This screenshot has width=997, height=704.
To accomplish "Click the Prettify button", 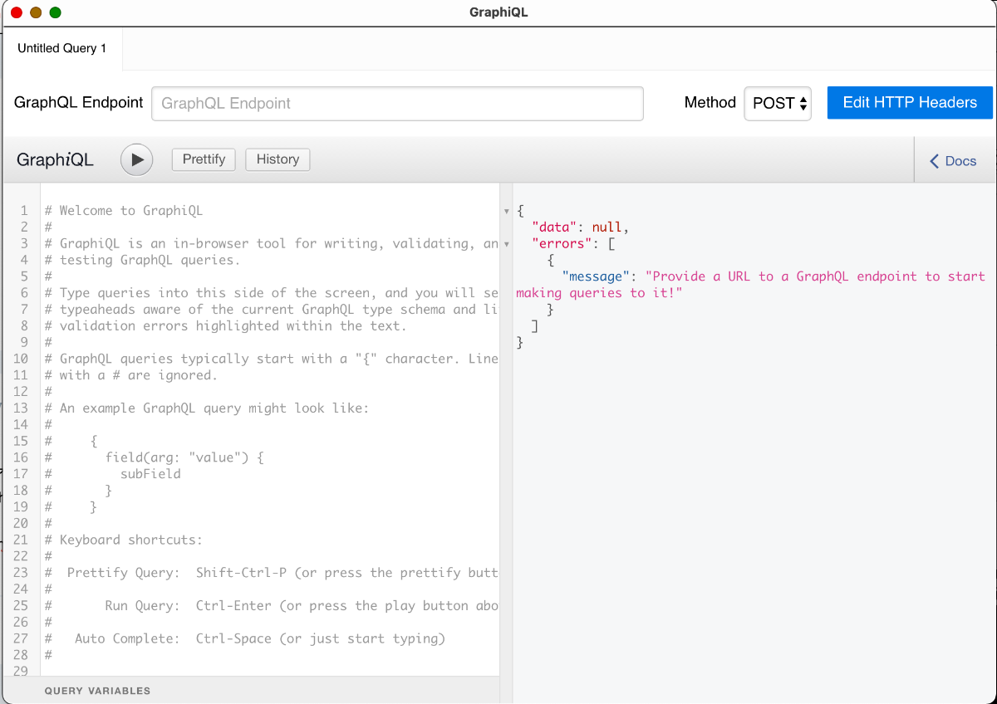I will [x=204, y=159].
